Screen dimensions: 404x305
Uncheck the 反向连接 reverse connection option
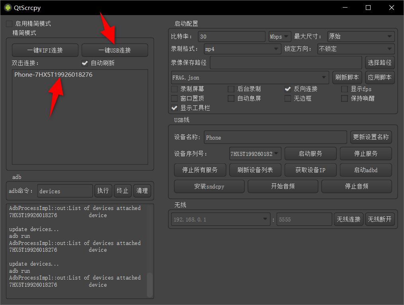(x=288, y=89)
